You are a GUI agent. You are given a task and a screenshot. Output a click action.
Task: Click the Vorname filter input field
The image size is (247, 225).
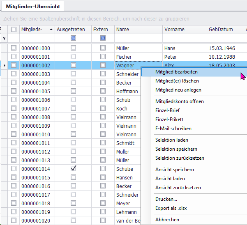tap(184, 38)
